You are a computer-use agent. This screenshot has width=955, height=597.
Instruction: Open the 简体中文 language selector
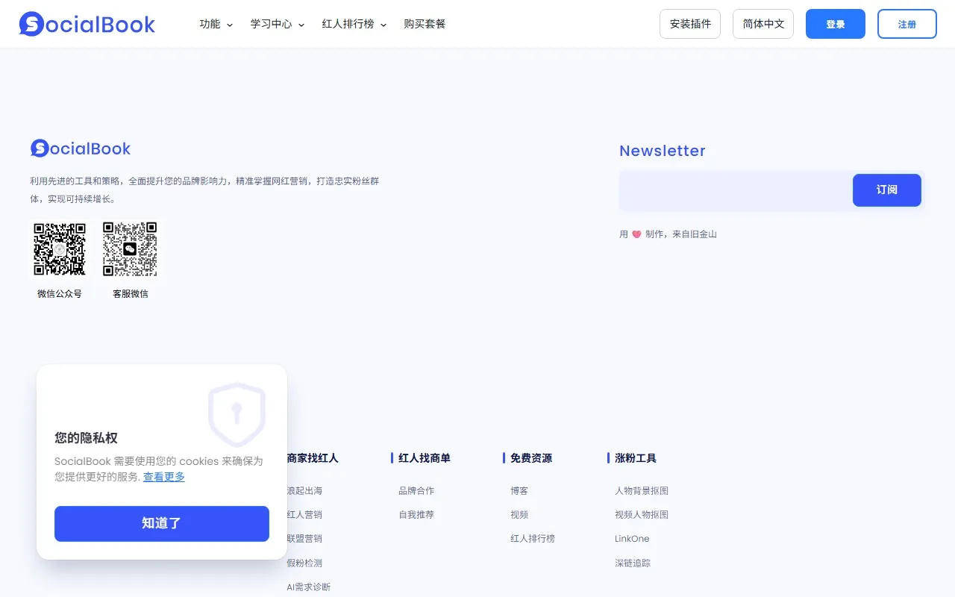763,24
